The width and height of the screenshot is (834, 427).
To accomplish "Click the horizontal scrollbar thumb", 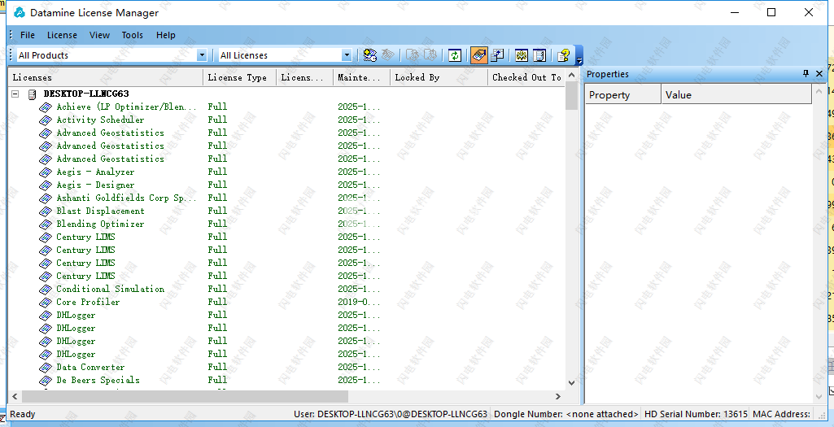I will 185,396.
